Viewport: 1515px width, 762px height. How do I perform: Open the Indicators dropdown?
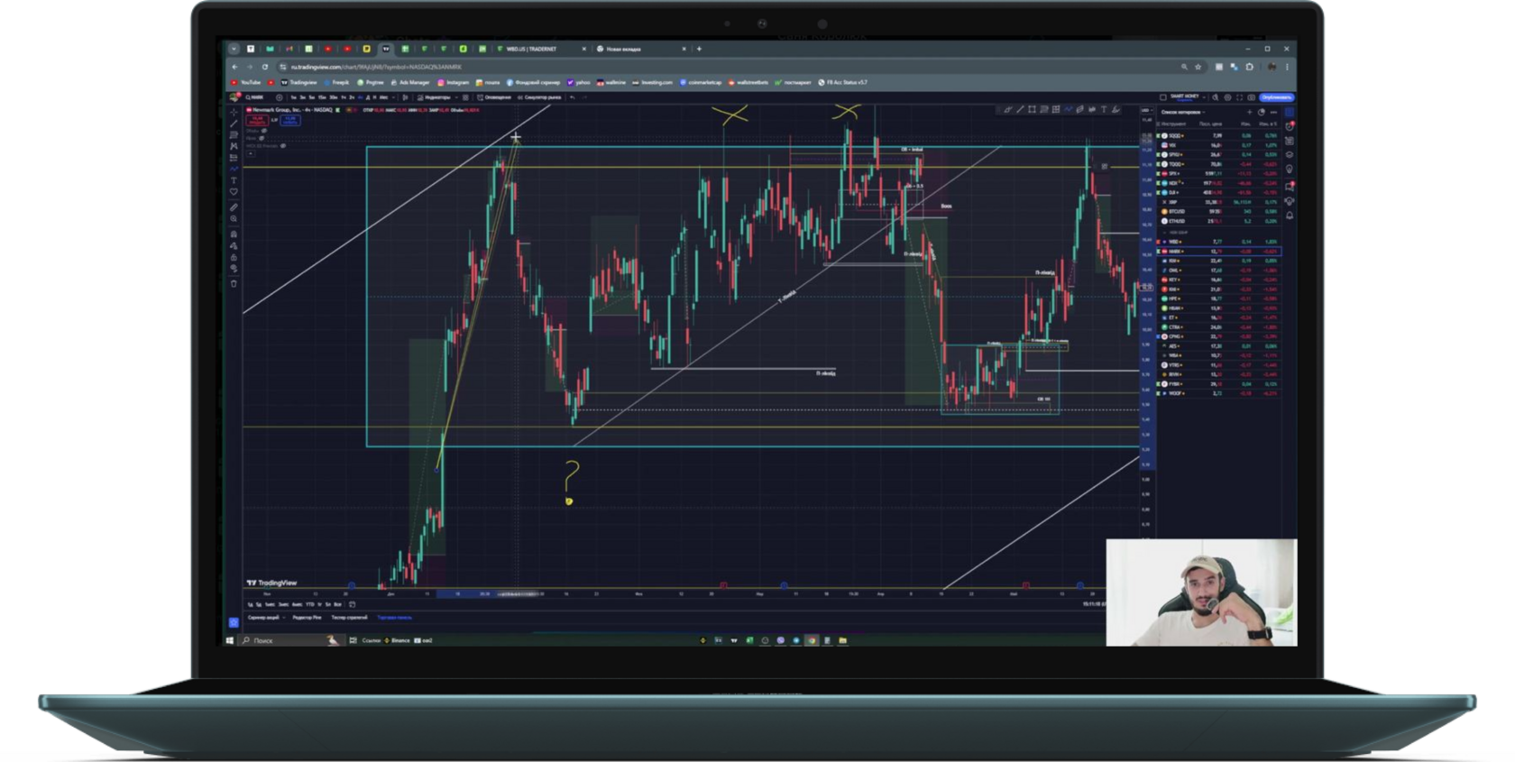pyautogui.click(x=436, y=97)
